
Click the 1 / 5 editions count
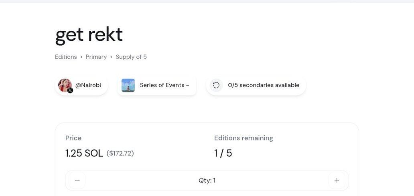223,153
